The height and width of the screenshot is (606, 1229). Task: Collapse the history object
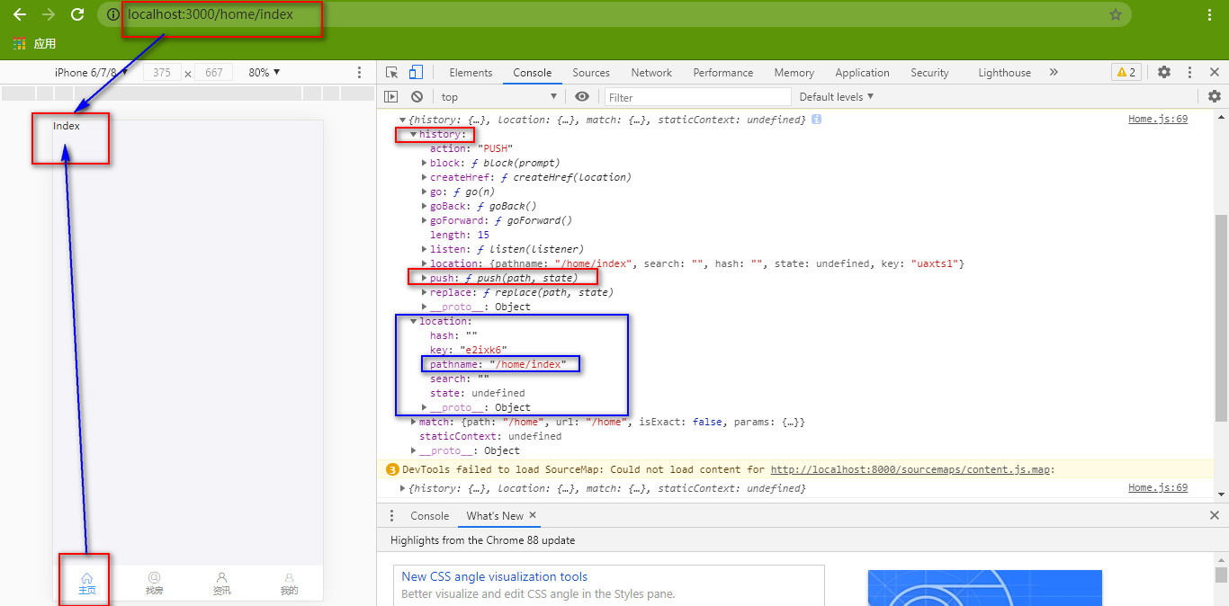pos(414,134)
